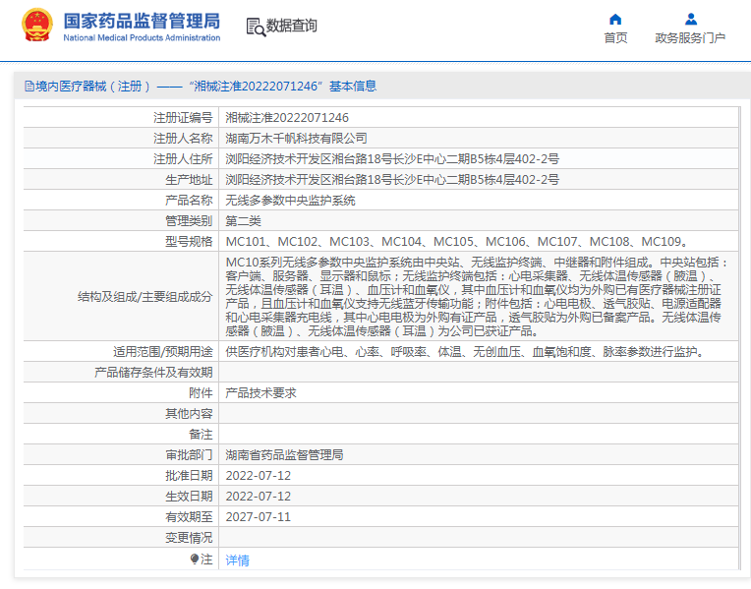
Task: Click the 结构及组成/主要组成成分 label
Action: (145, 297)
